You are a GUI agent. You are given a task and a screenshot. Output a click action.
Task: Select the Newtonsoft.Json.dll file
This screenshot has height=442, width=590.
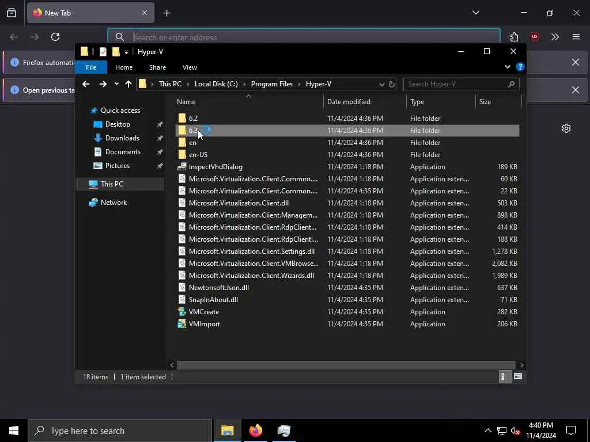click(x=218, y=288)
